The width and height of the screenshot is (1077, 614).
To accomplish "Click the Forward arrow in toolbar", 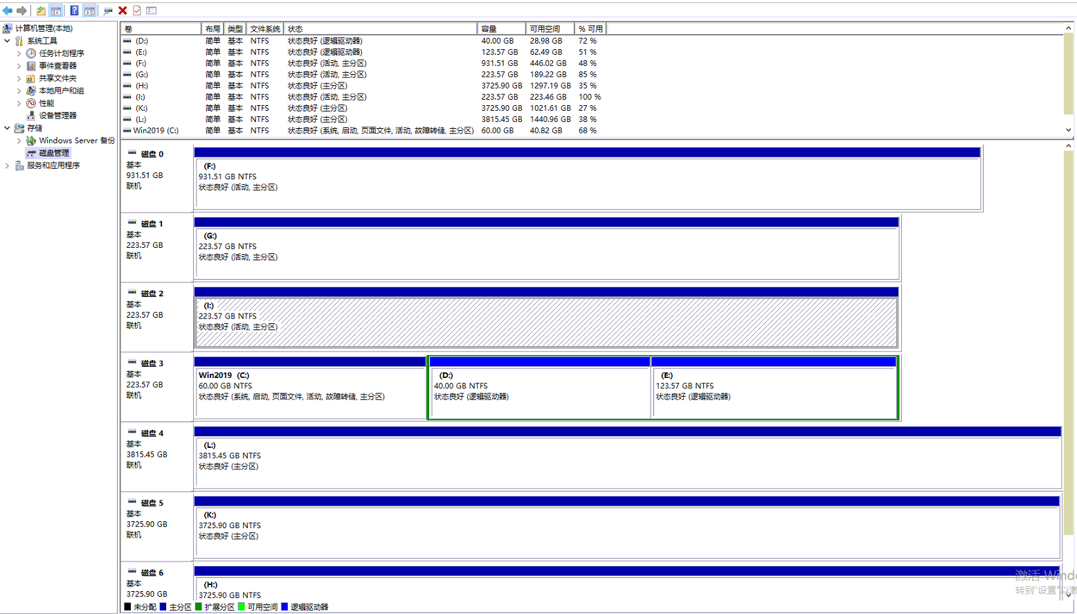I will coord(22,10).
